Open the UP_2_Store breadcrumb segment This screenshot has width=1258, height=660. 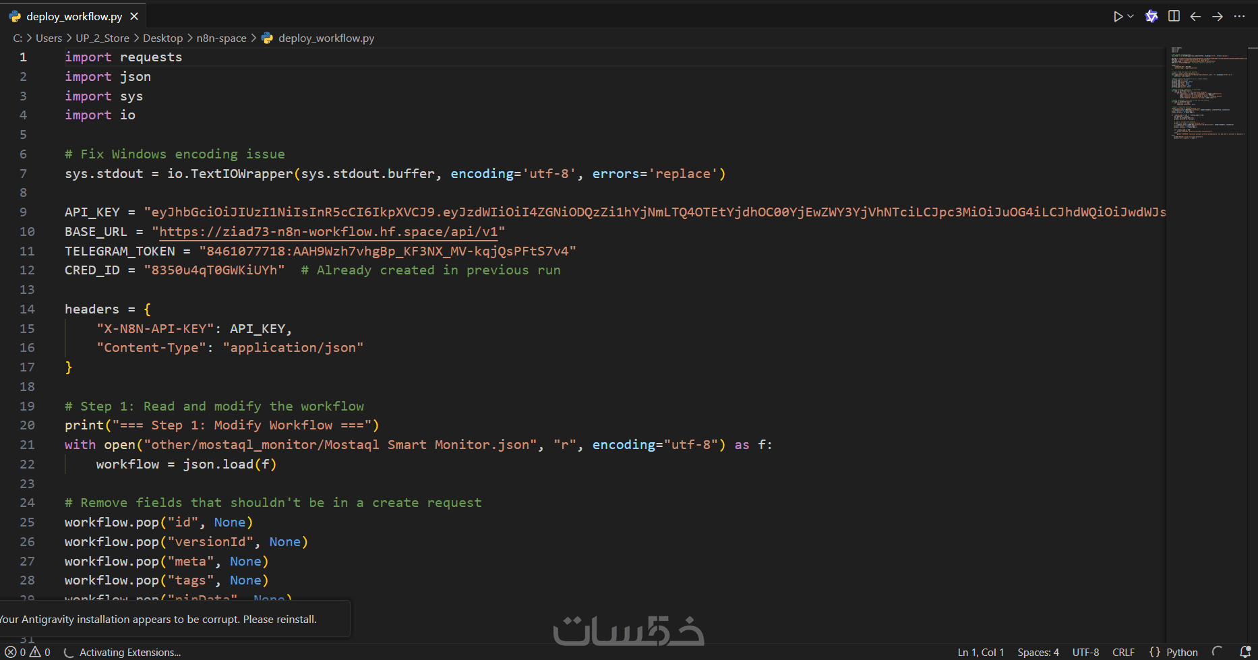(102, 38)
